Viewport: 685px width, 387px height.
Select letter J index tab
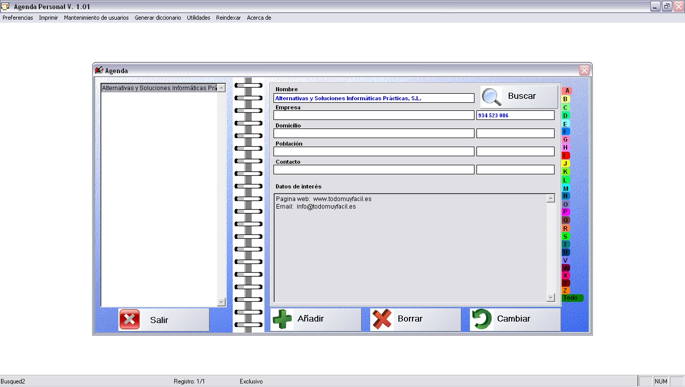pos(566,163)
